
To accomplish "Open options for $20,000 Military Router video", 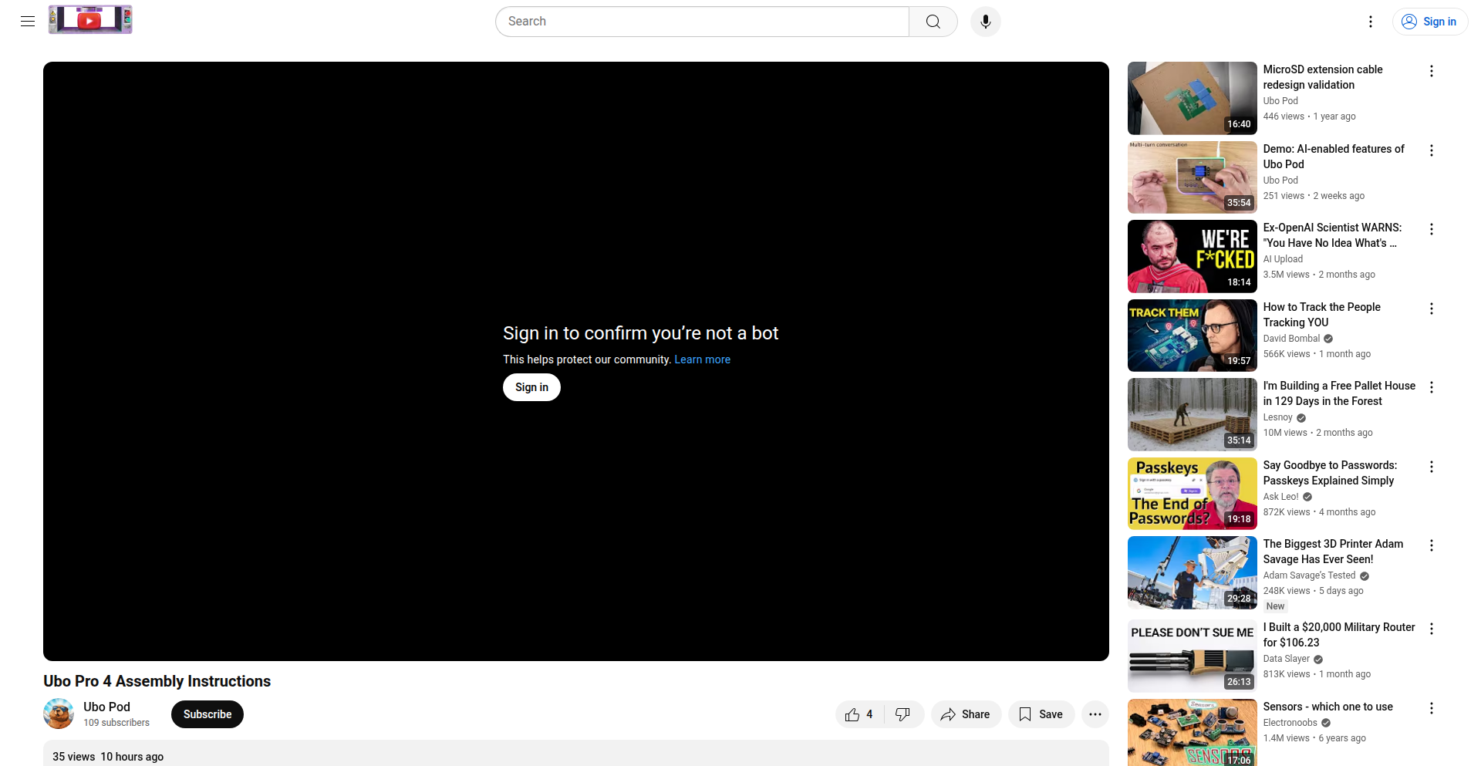I will click(x=1432, y=629).
